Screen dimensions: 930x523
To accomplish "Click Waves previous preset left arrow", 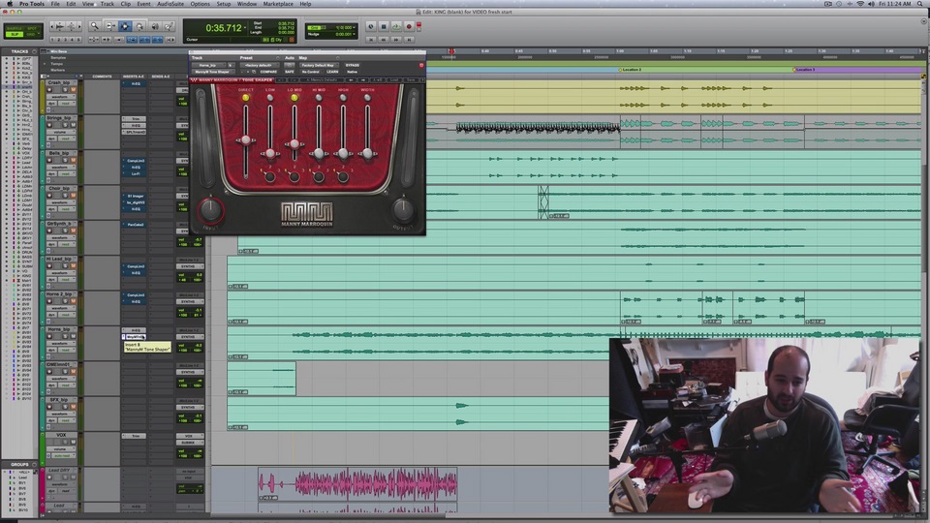I will pyautogui.click(x=351, y=79).
